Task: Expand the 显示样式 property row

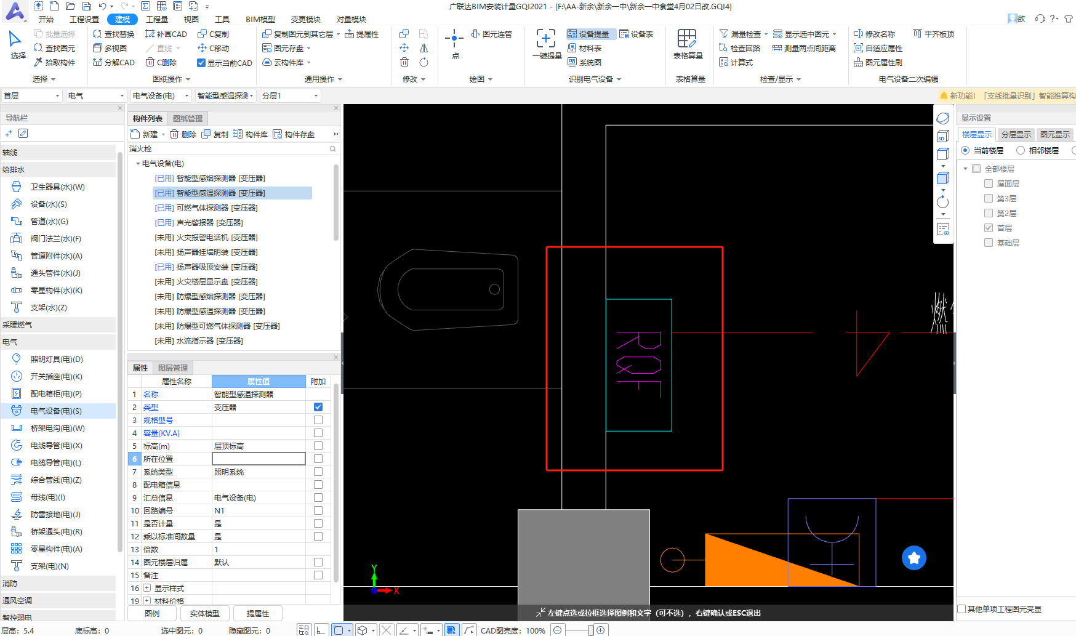Action: (147, 588)
